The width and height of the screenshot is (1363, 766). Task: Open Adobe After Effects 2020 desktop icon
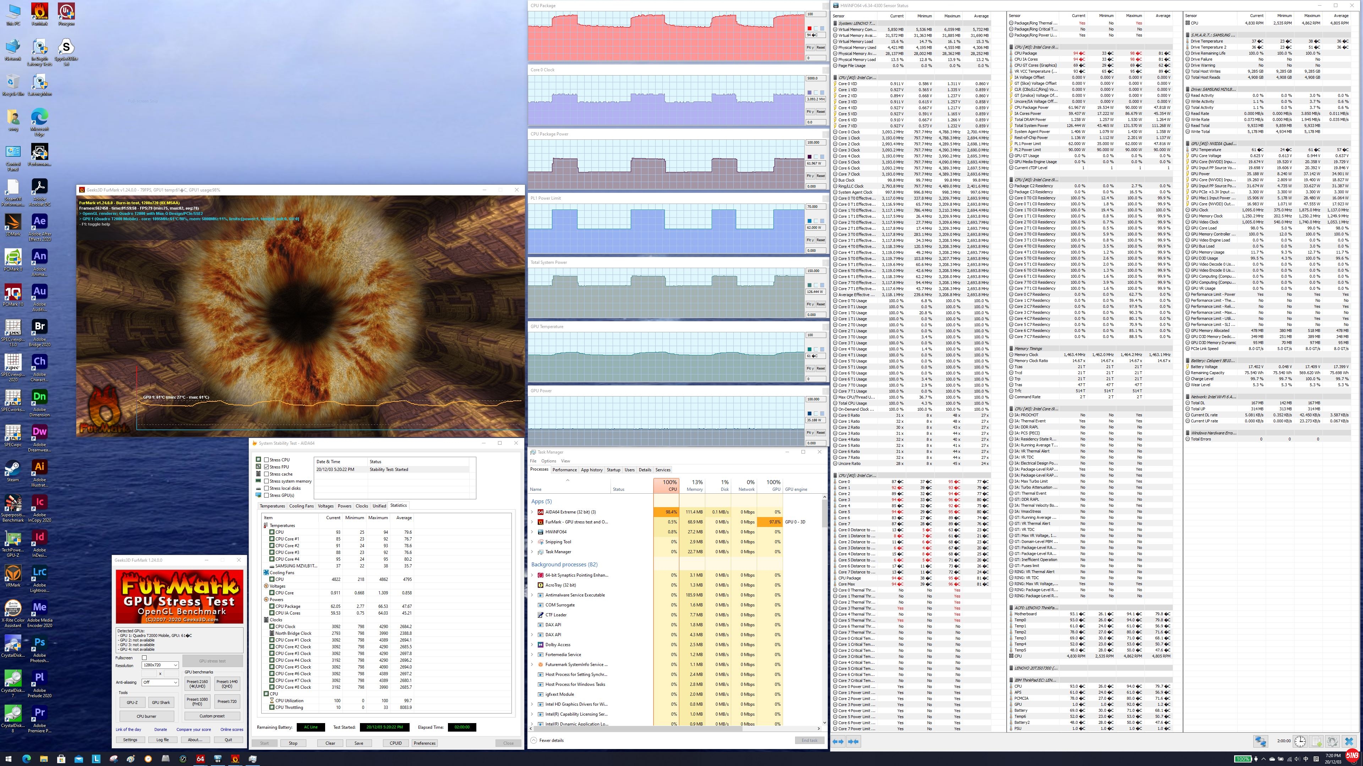coord(39,227)
